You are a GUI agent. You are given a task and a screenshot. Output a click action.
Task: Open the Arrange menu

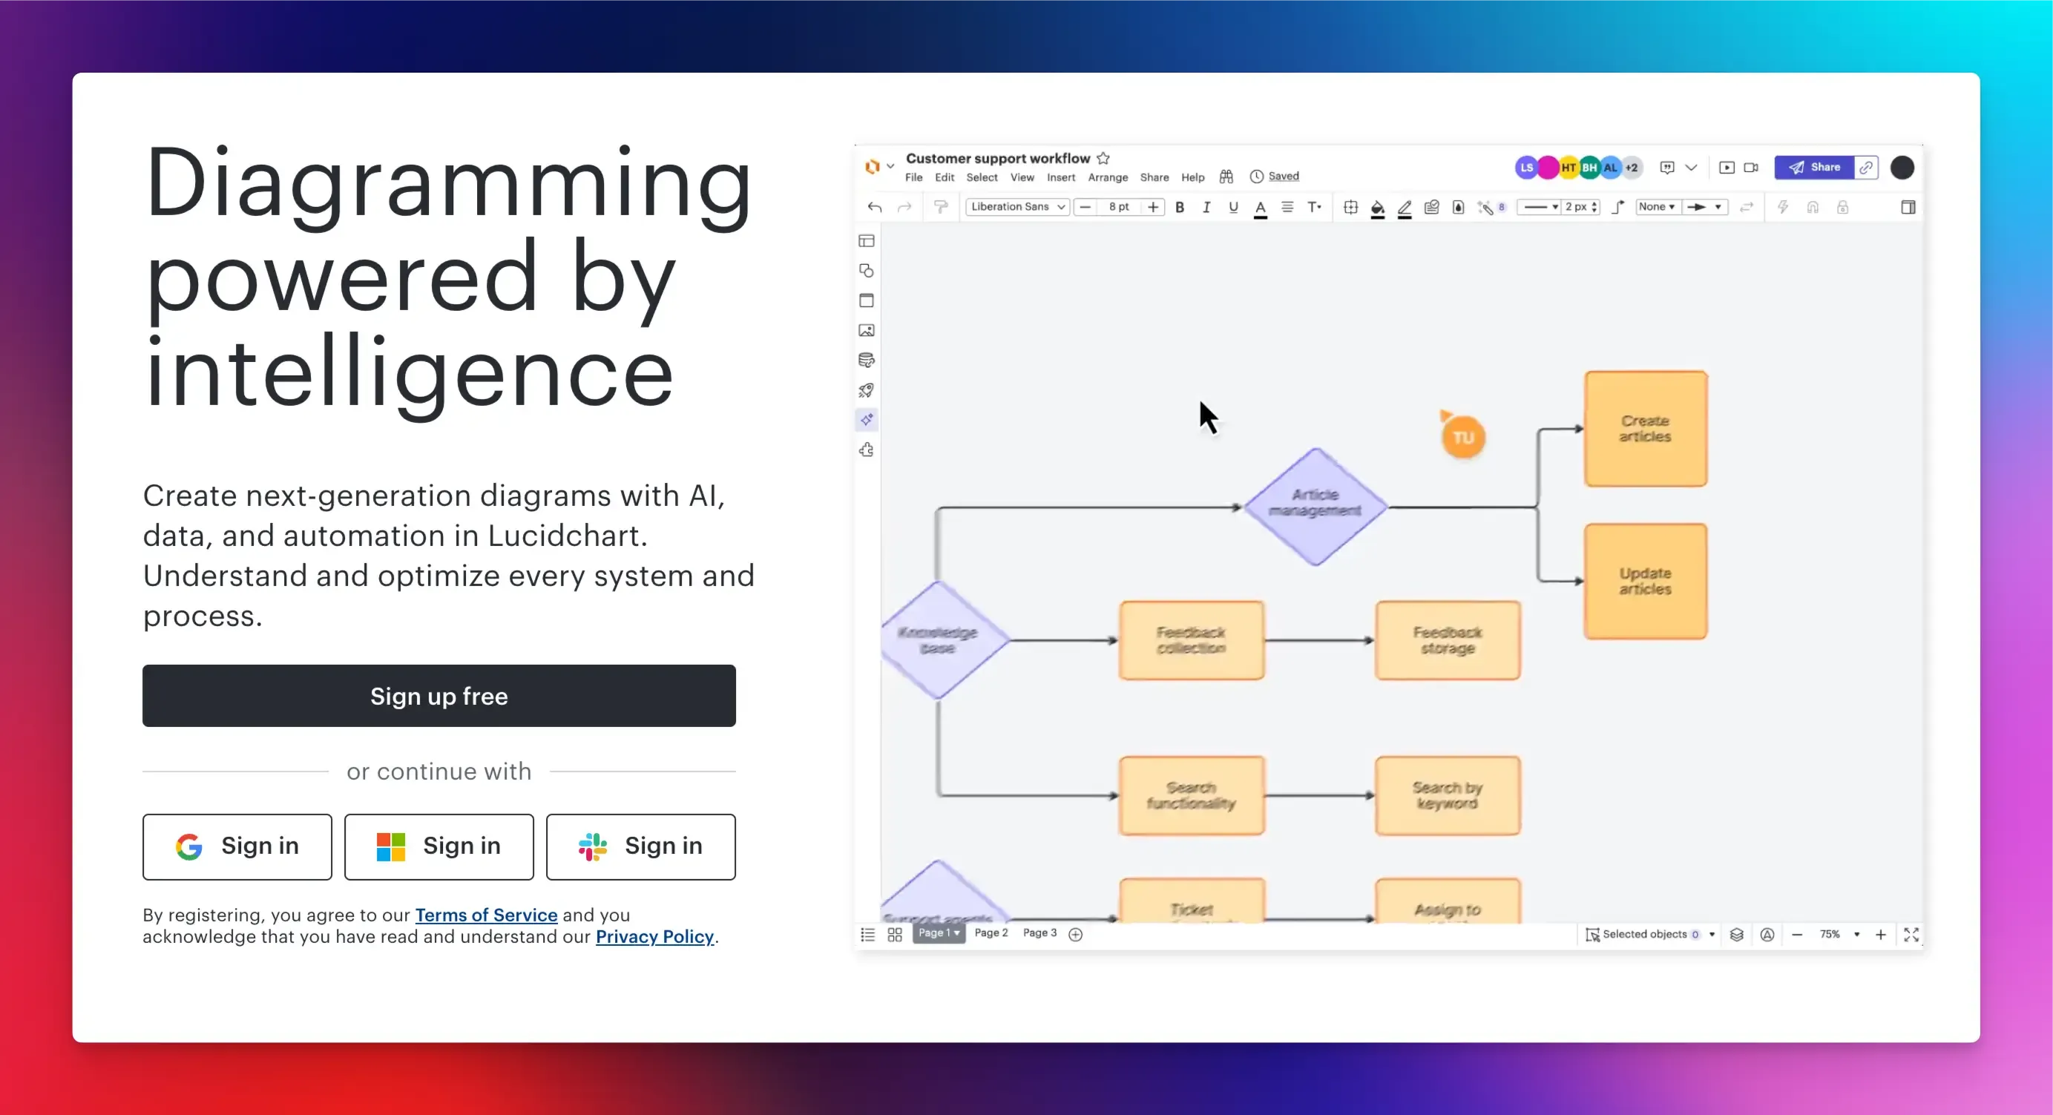click(1108, 177)
